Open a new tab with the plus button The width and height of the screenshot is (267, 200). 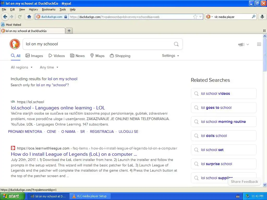click(69, 31)
